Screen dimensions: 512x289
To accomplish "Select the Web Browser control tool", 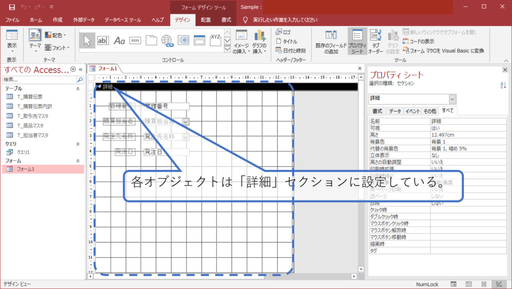I will coord(183,40).
